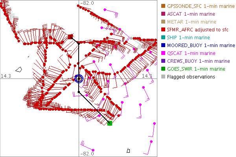Screen dimensions: 236x157
Task: Click the red SFMR_AFRC legend swatch
Action: (x=163, y=29)
